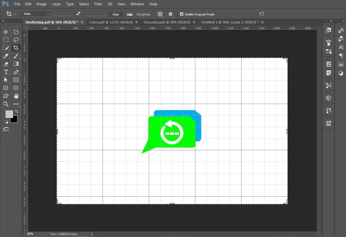Switch to Untitled-1 document tab
346x237 pixels.
click(x=230, y=22)
